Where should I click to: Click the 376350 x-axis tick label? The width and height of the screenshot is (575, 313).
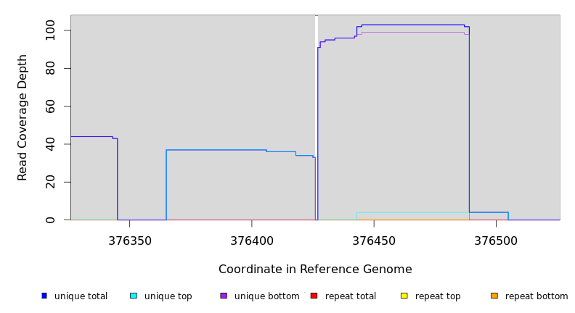pyautogui.click(x=130, y=241)
